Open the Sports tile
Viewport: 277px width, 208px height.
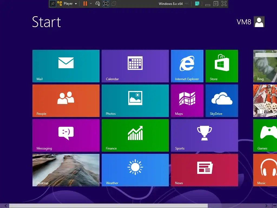tap(205, 135)
